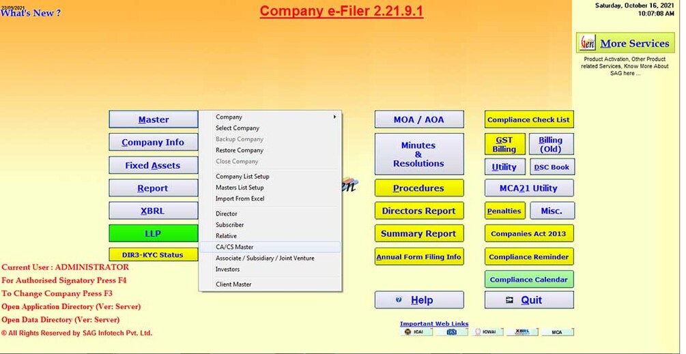The height and width of the screenshot is (354, 686).
Task: Open GST Billing
Action: coord(504,144)
